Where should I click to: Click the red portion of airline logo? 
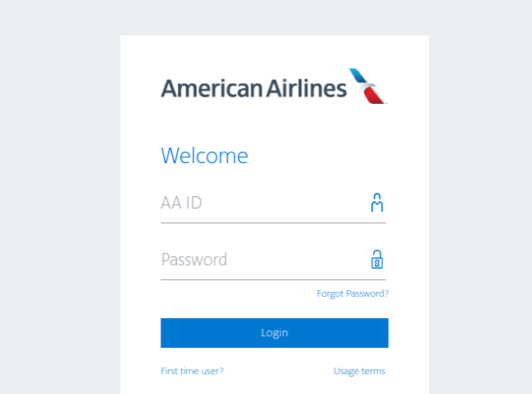click(374, 96)
